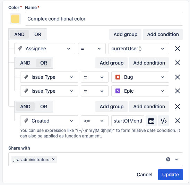Open the Assignee field dropdown

coord(45,49)
